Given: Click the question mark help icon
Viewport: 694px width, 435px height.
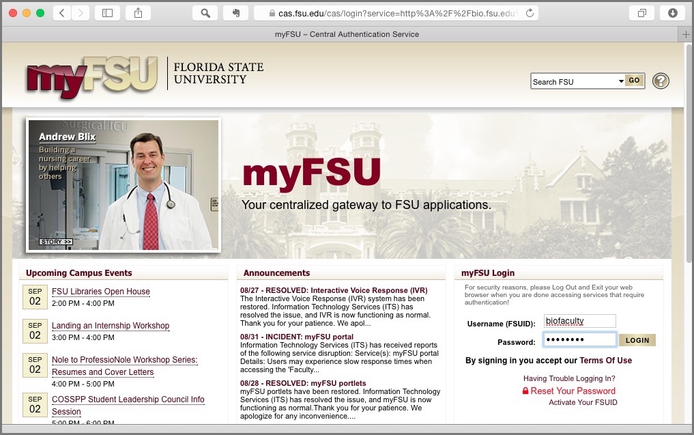Looking at the screenshot, I should point(660,81).
